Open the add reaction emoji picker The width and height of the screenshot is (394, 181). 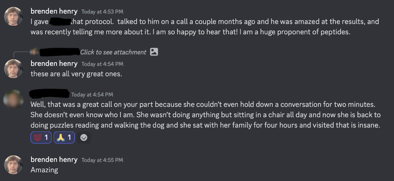(84, 138)
